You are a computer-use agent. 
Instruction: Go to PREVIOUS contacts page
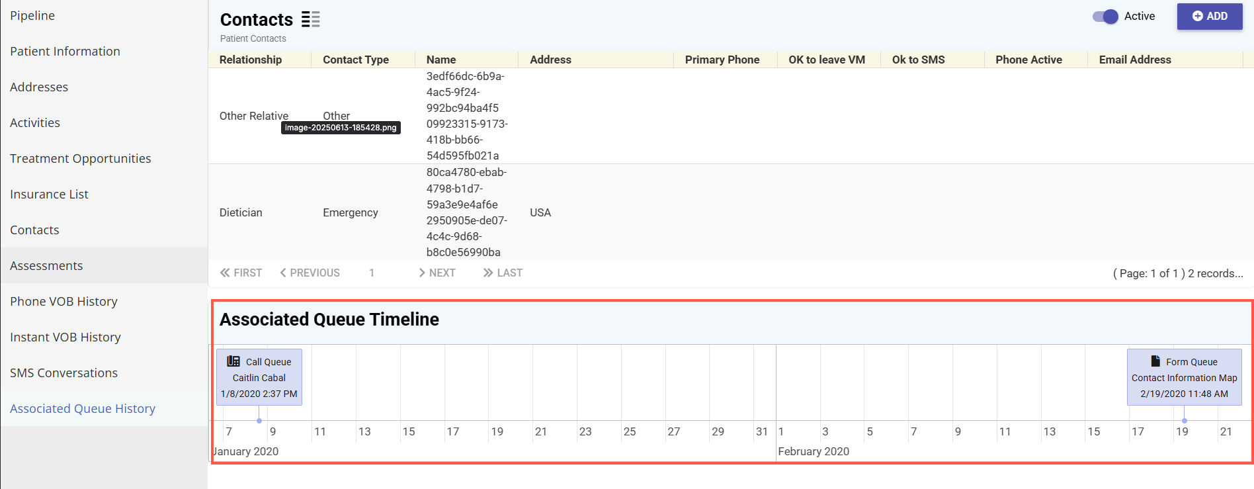[x=310, y=273]
